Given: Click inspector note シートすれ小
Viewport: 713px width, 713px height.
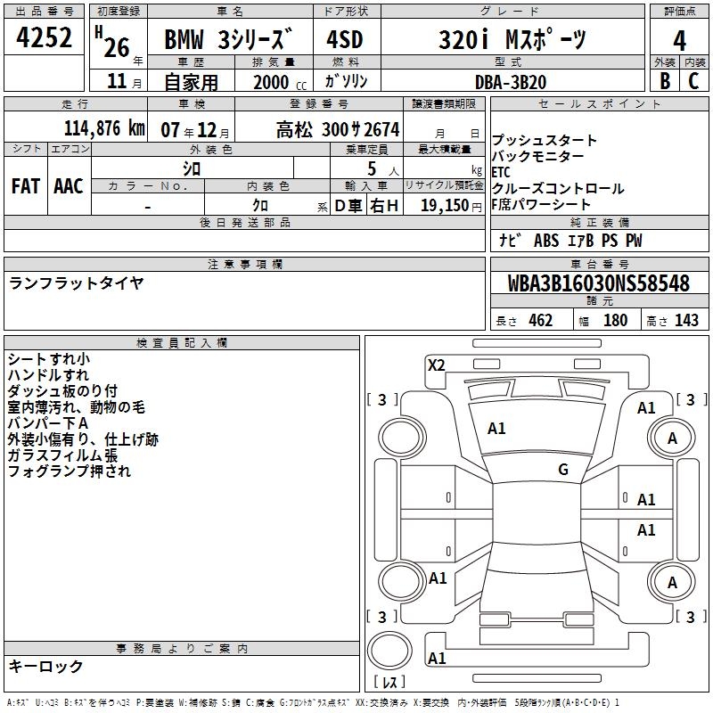Looking at the screenshot, I should click(x=49, y=359).
